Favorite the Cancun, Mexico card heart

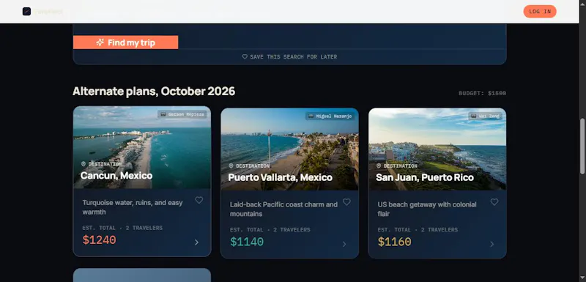click(x=199, y=200)
